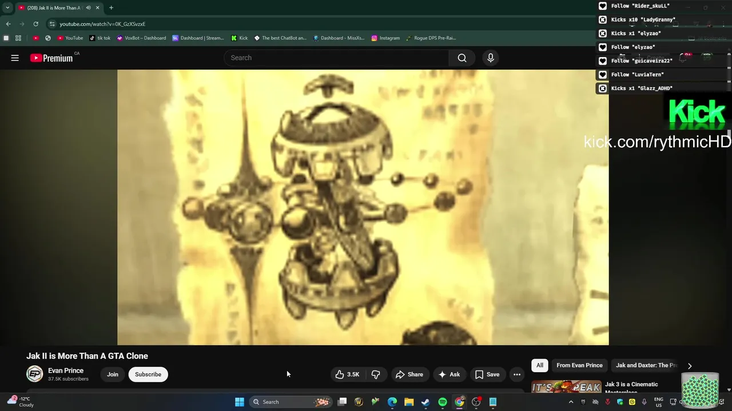
Task: Open 'The best ChatBot an...' bookmark
Action: tap(280, 38)
